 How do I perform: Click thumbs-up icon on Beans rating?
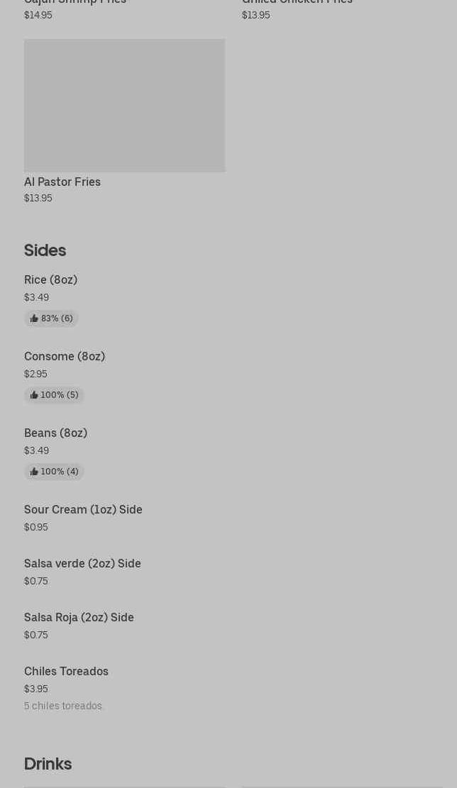pyautogui.click(x=34, y=472)
